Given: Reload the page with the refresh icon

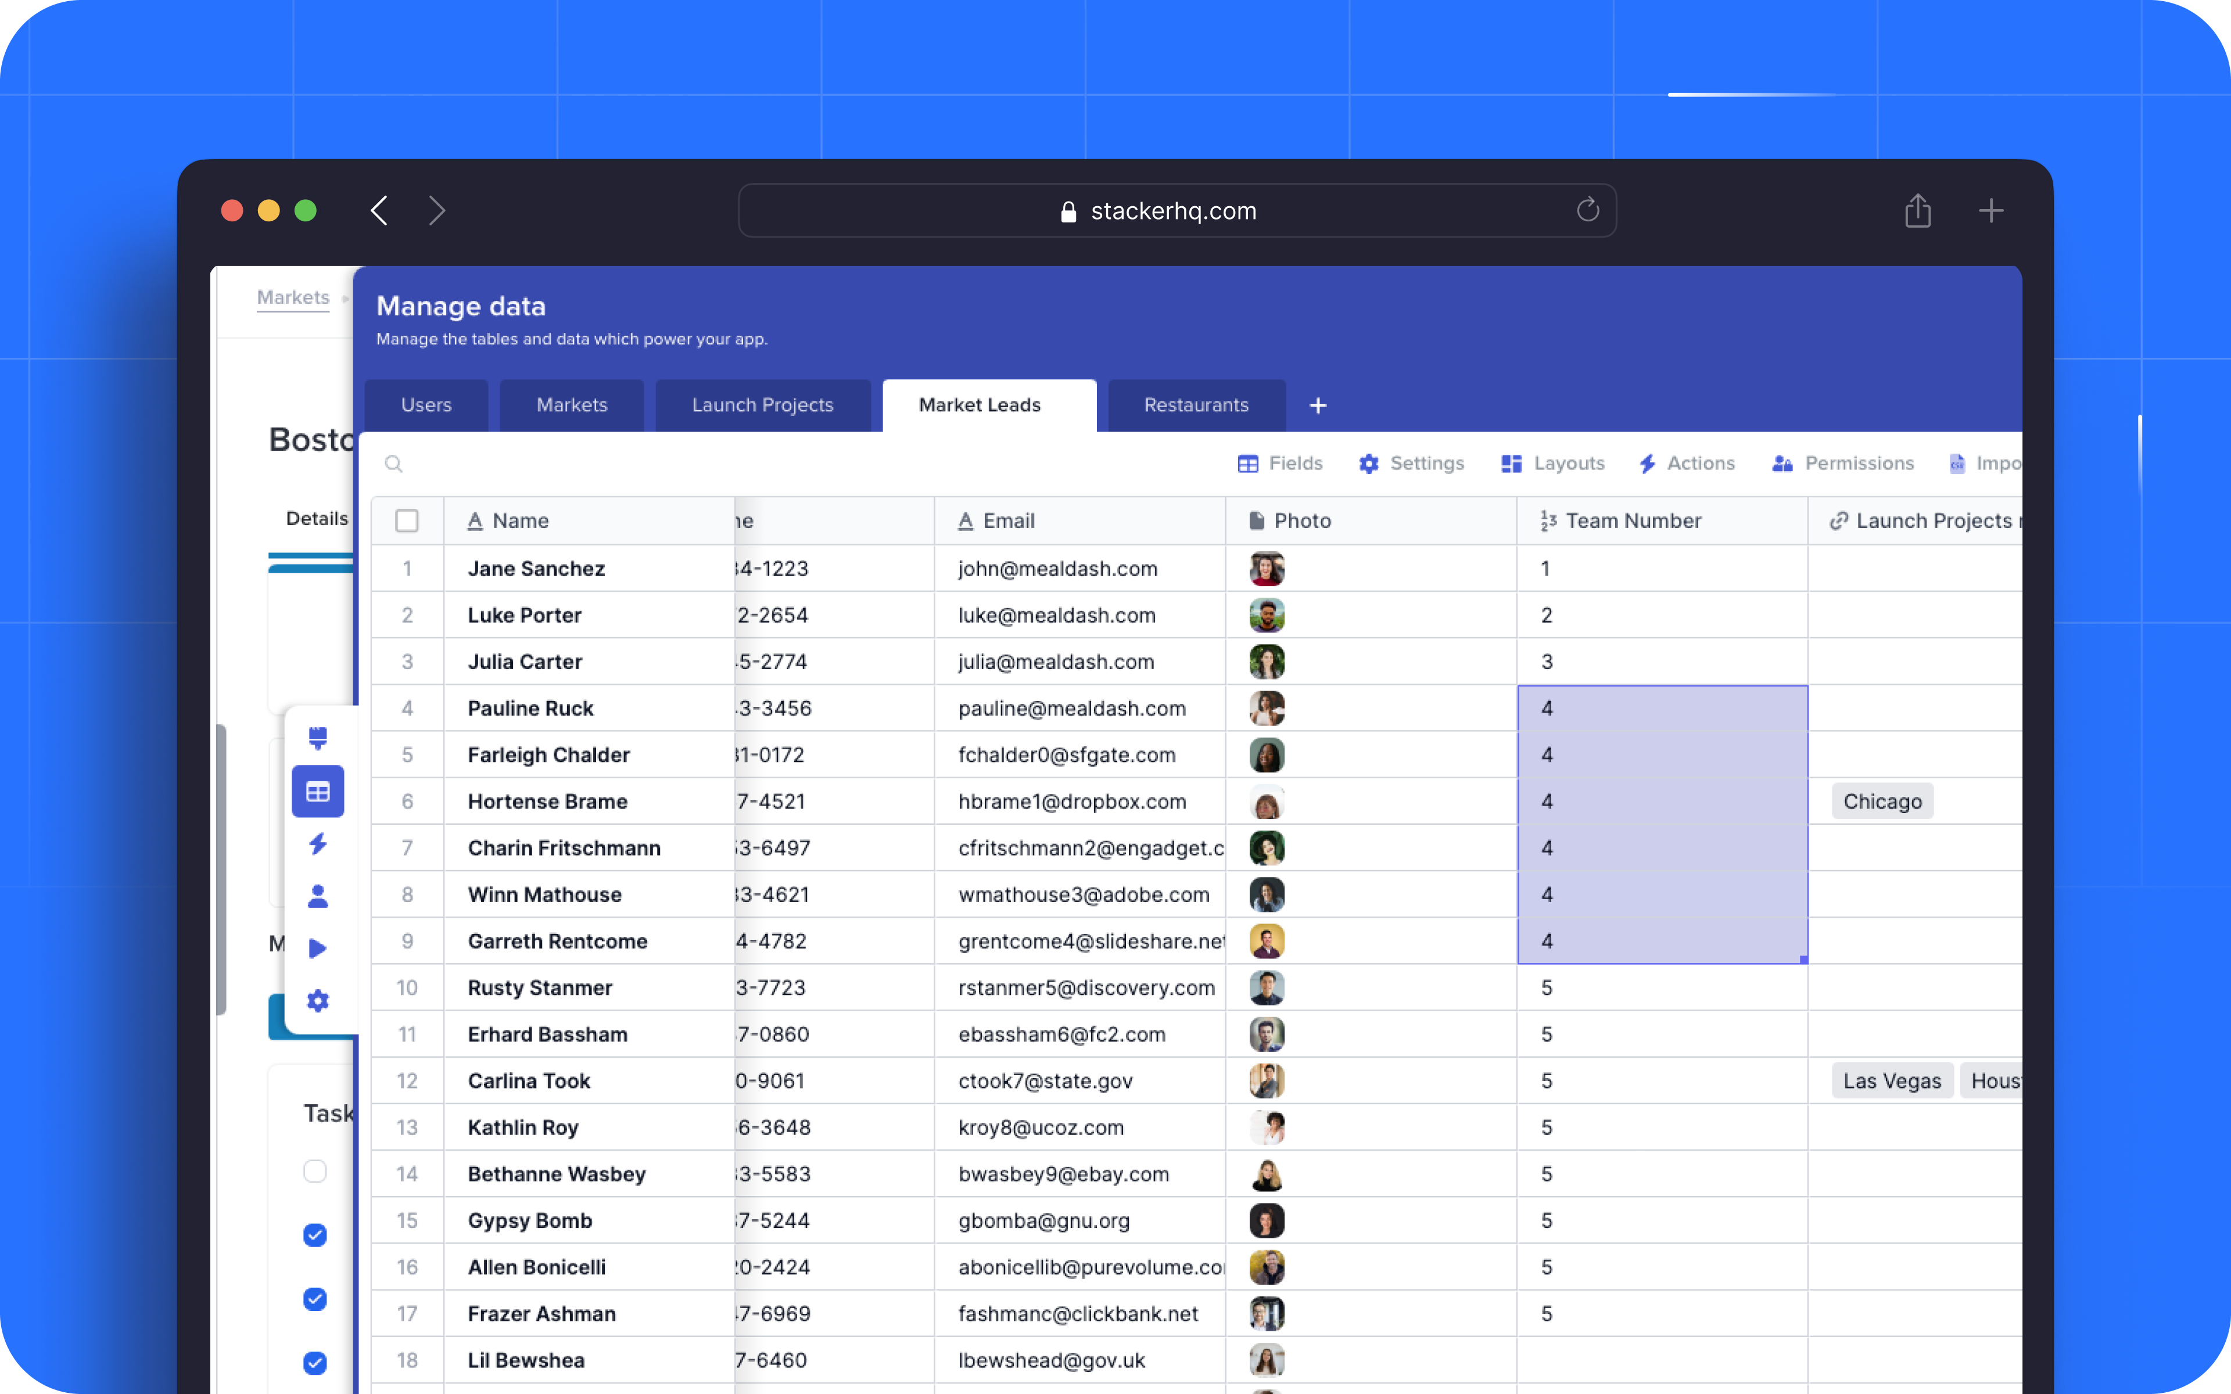Looking at the screenshot, I should coord(1587,210).
